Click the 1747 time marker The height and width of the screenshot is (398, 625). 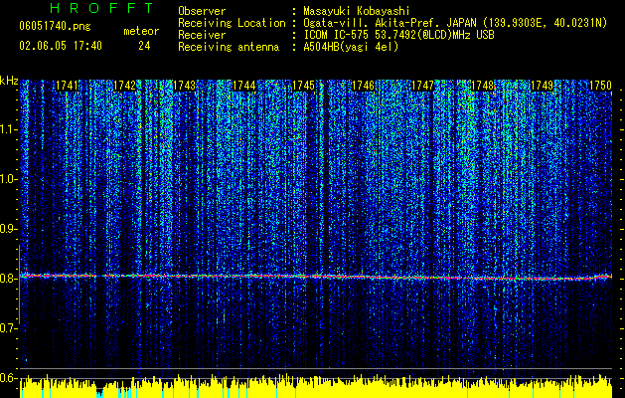tap(423, 86)
